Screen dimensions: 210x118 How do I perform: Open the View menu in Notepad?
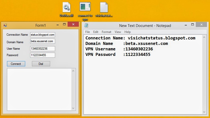click(x=118, y=32)
